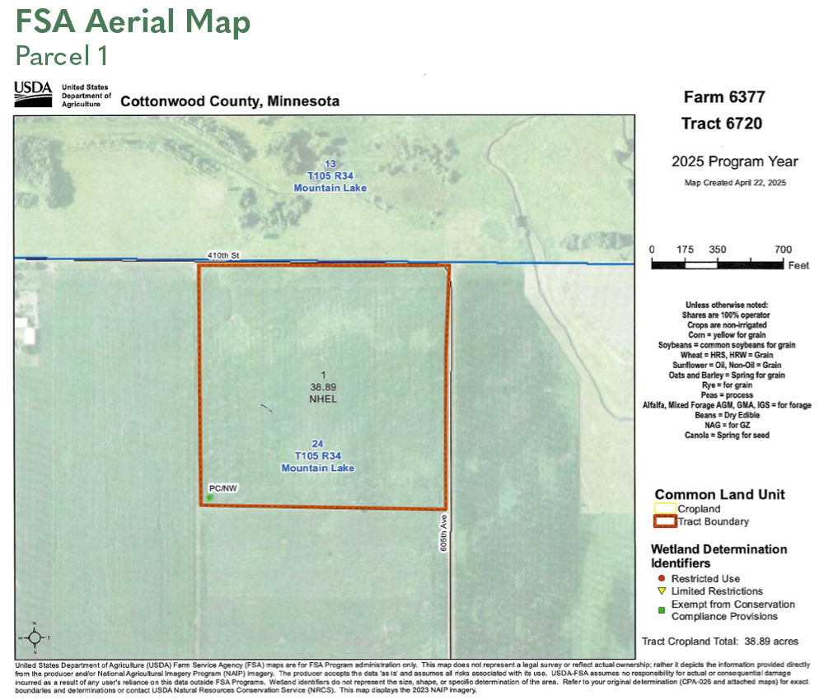Click the section 13 Mountain Lake label
This screenshot has height=700, width=824.
tap(330, 176)
